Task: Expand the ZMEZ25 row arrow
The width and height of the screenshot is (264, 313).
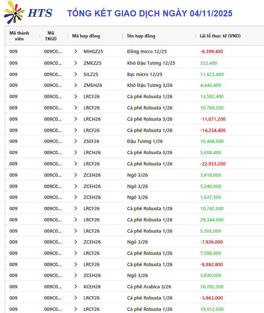Action: [75, 63]
